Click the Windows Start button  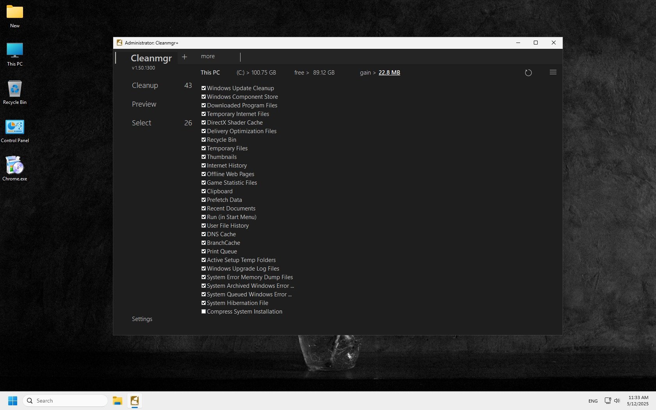pos(12,401)
